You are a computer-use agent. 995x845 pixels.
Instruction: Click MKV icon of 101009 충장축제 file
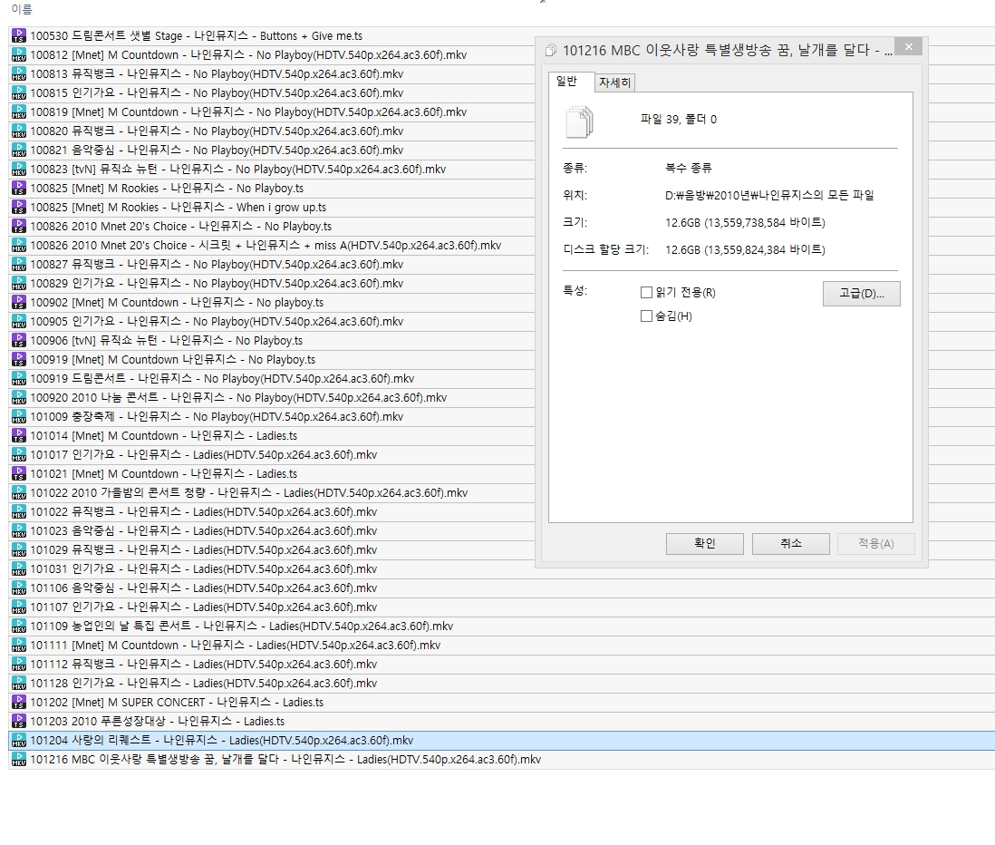pyautogui.click(x=19, y=417)
